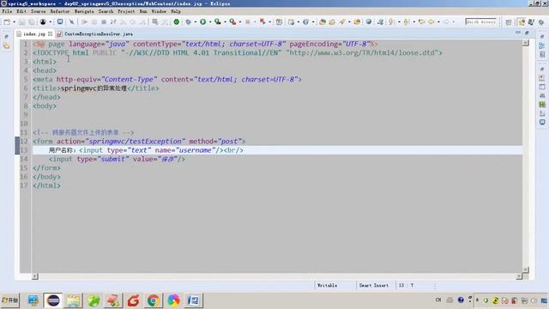Click the cursor position '13 : 7' status
Image resolution: width=549 pixels, height=309 pixels.
tap(406, 286)
